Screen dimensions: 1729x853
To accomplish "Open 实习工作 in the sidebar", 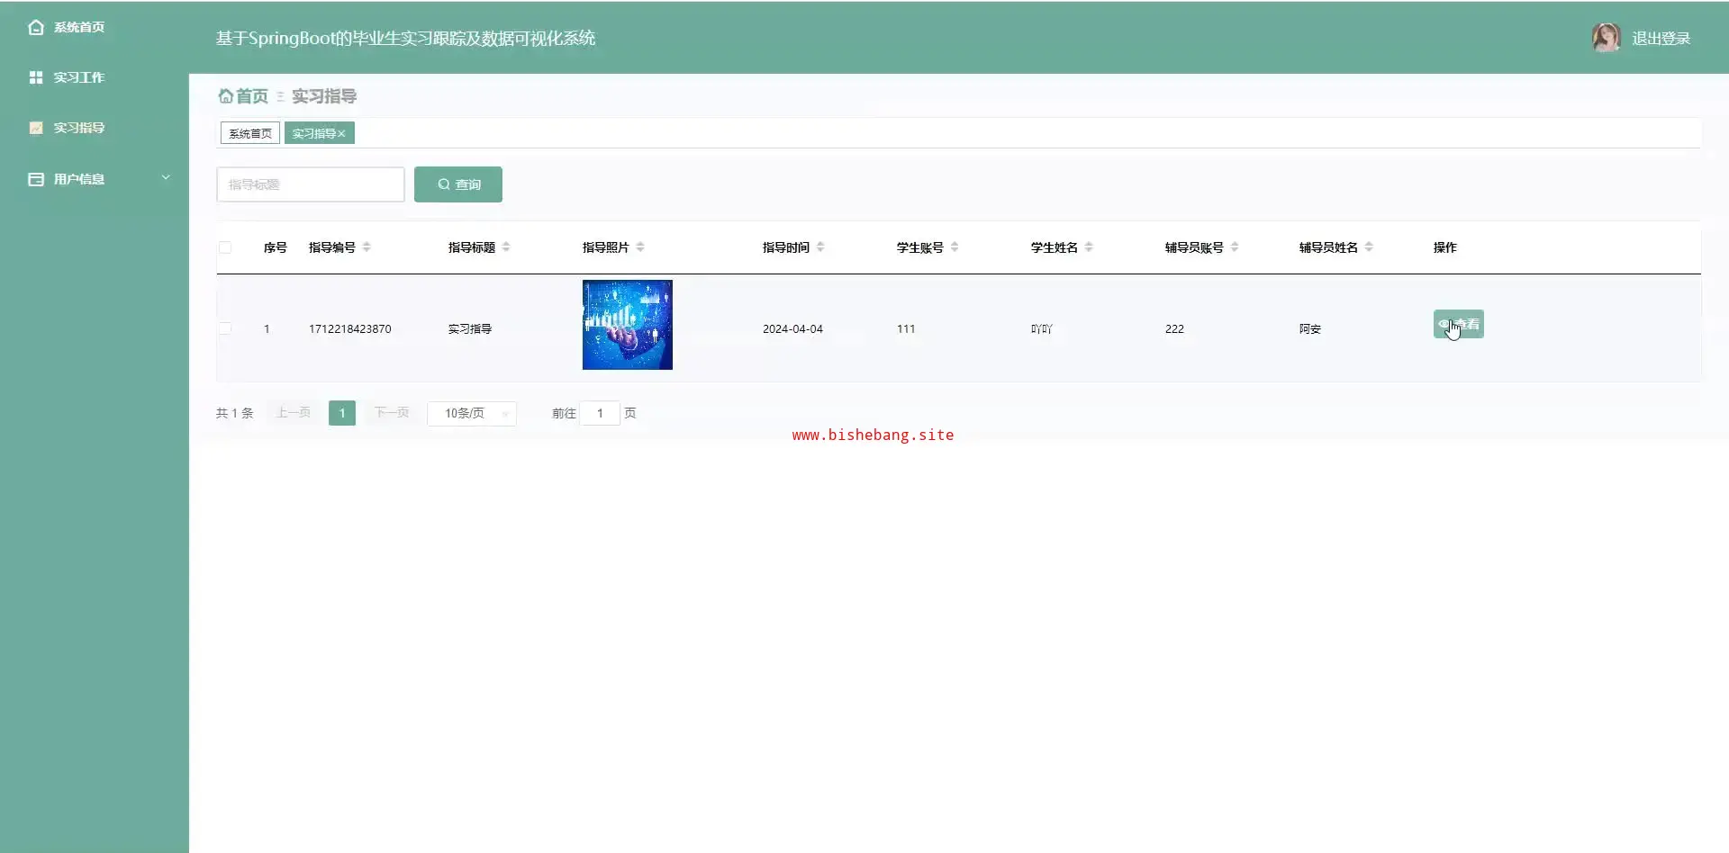I will (79, 77).
